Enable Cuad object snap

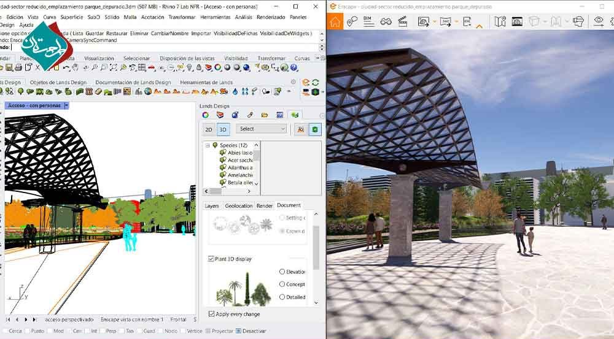coord(139,331)
